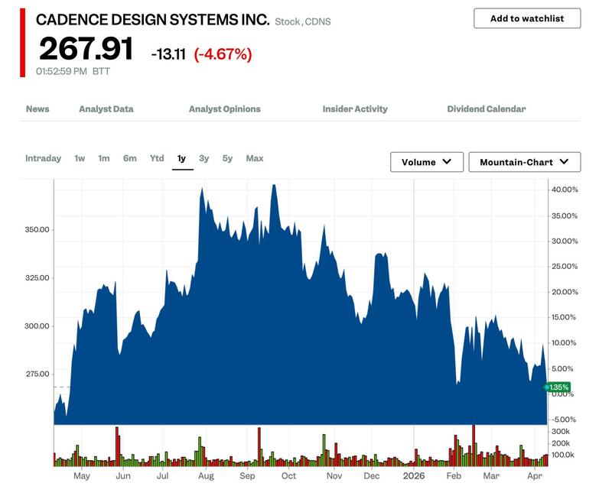Click the Mountain-Chart chevron arrow

click(564, 161)
